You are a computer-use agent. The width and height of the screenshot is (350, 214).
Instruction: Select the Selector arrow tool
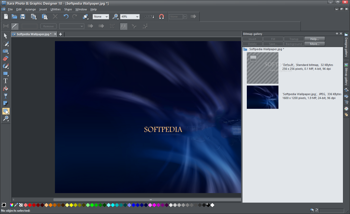click(6, 36)
